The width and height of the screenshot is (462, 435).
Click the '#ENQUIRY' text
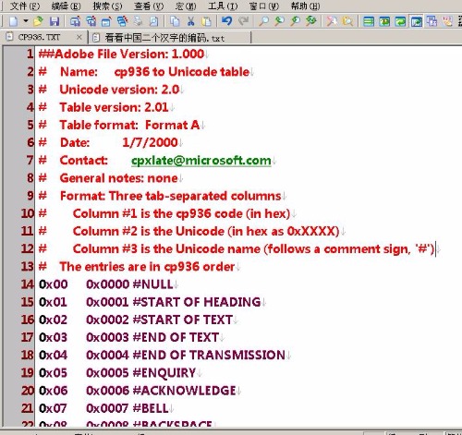(164, 373)
